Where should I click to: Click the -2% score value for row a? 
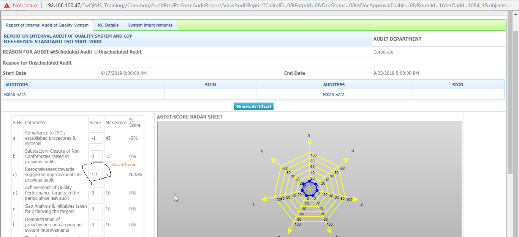pyautogui.click(x=133, y=138)
